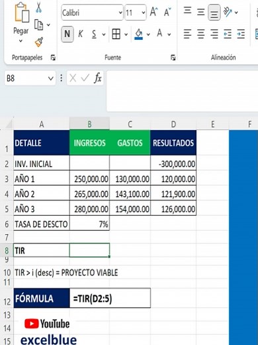Screen dimensions: 258x345
Task: Select the DETALLE header cell
Action: 42,143
